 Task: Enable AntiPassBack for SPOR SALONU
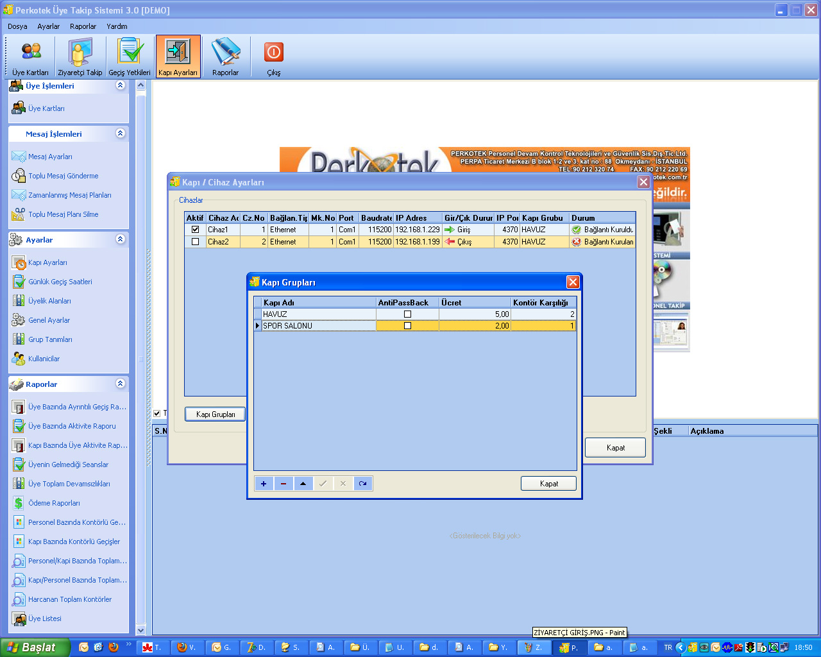pos(407,326)
